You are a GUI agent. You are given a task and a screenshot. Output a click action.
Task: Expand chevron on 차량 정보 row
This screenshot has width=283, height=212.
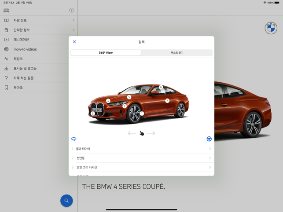click(74, 20)
